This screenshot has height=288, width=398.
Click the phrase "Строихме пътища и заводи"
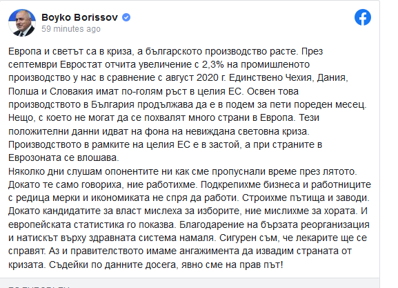(305, 198)
